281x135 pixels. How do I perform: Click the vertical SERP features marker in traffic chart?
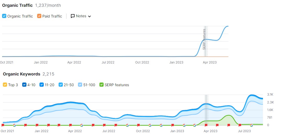[204, 39]
